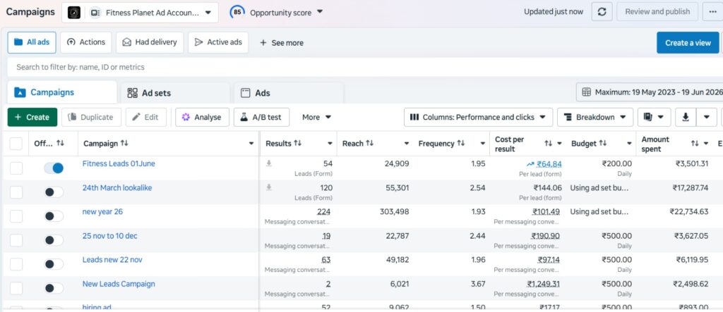Enable the 24th March lookalike campaign toggle
Viewport: 723px width, 312px height.
54,192
